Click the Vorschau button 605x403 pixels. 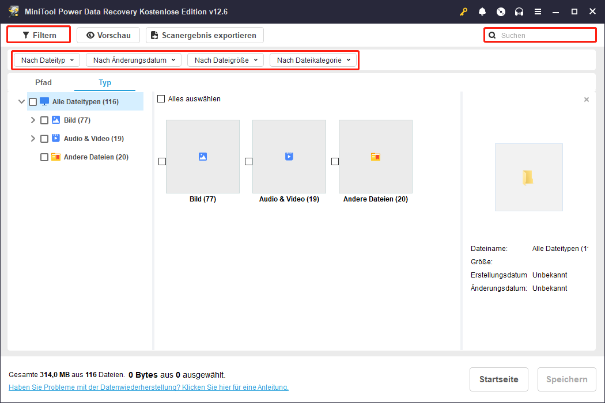coord(108,35)
